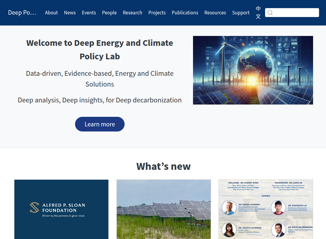
Task: Select Research in the navigation bar
Action: tap(132, 13)
